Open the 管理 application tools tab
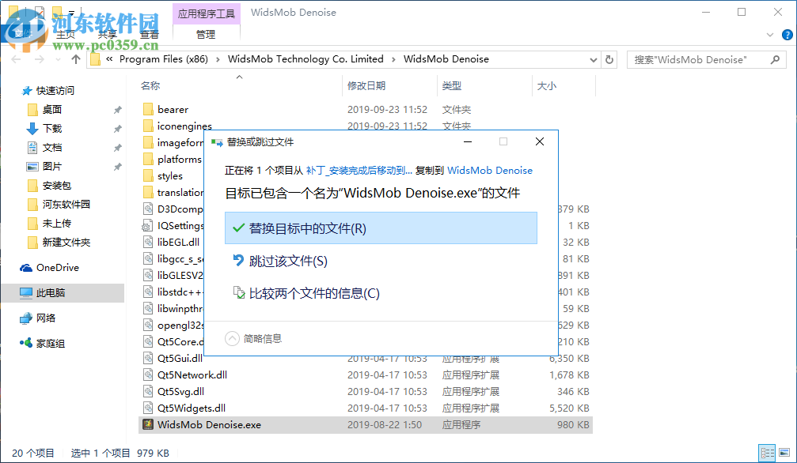Screen dimensions: 797x463 pos(206,34)
